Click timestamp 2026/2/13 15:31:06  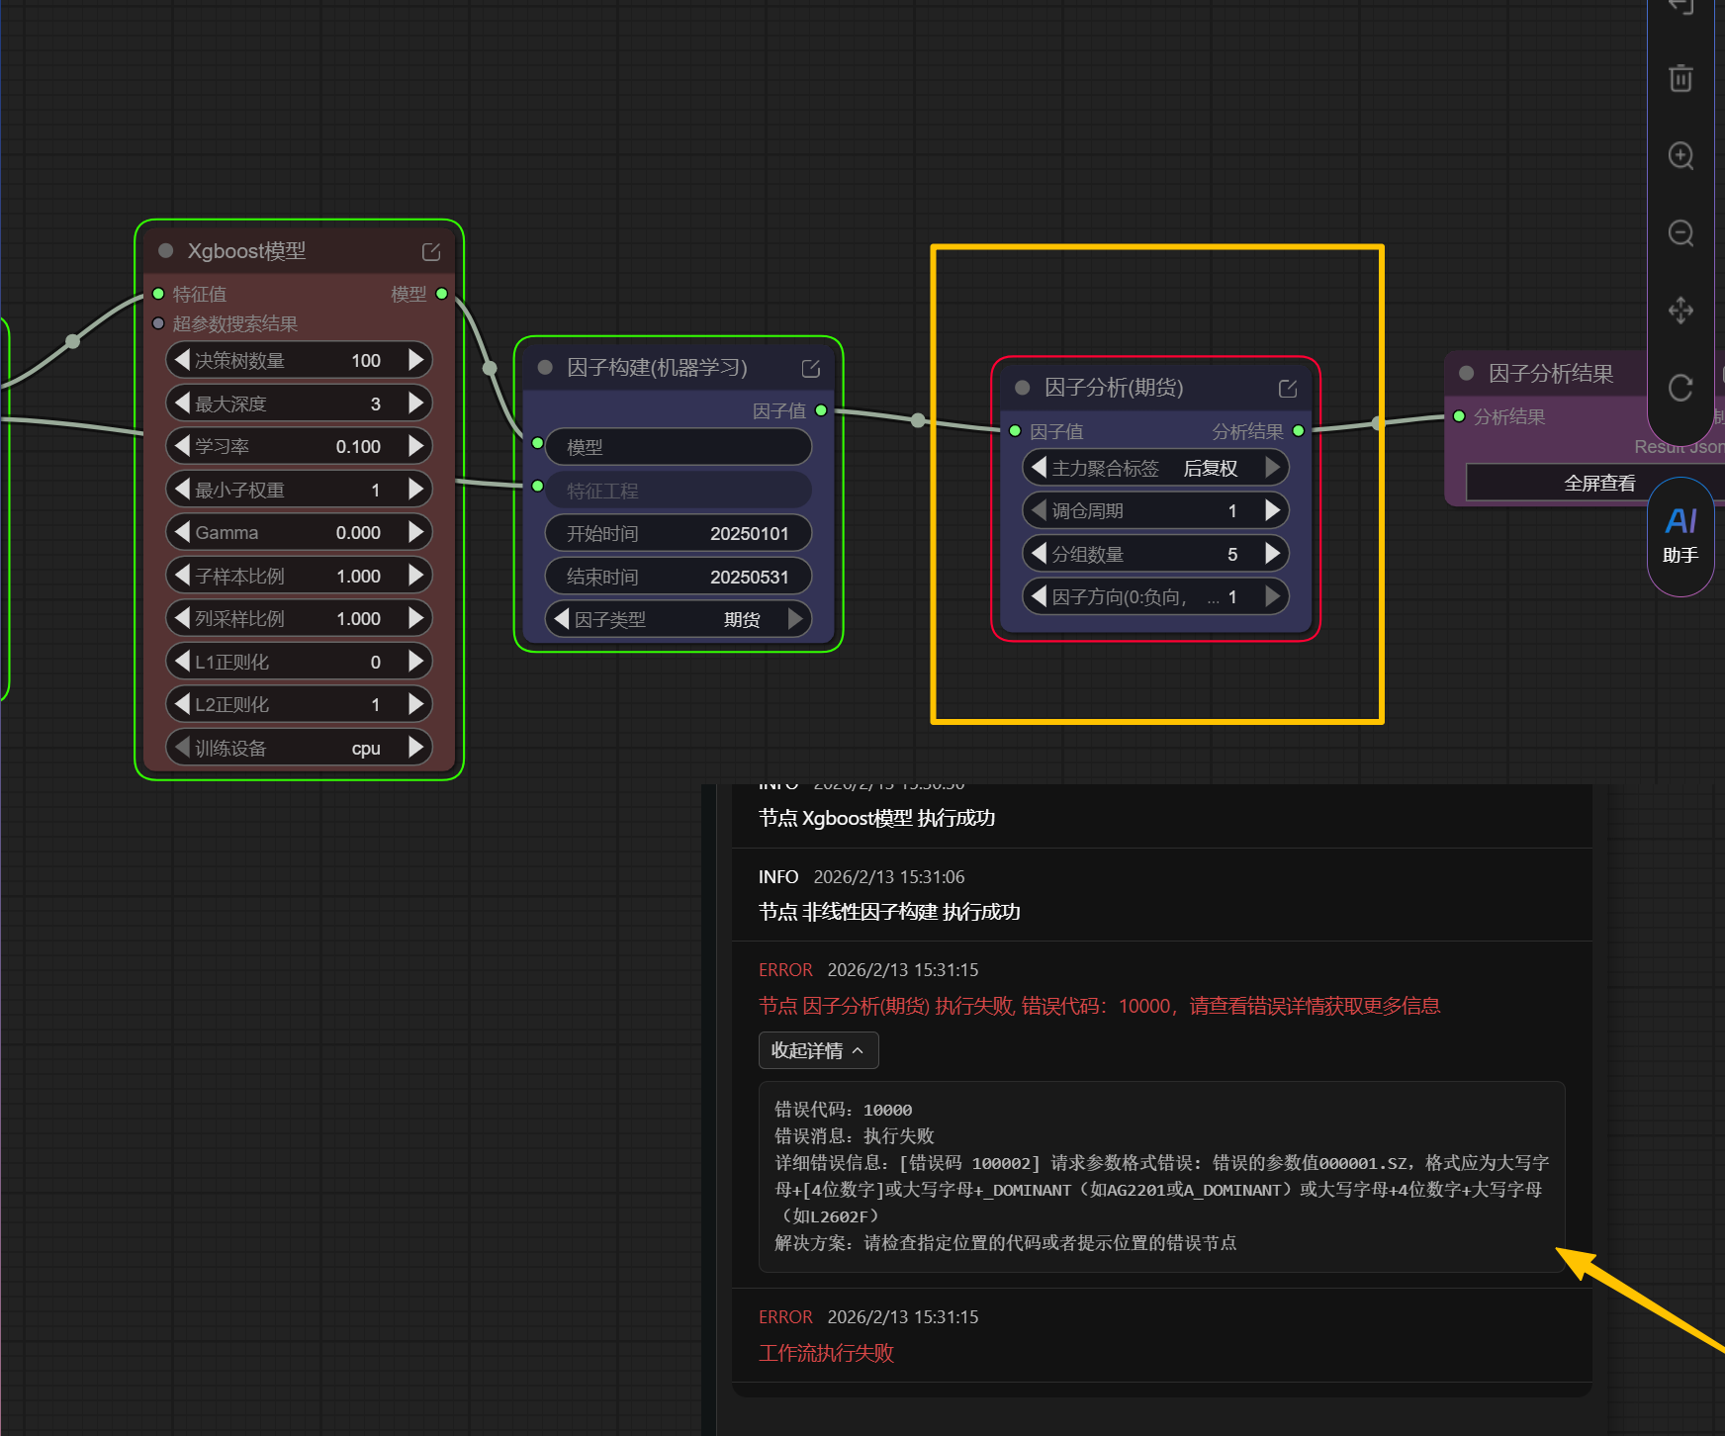tap(889, 877)
